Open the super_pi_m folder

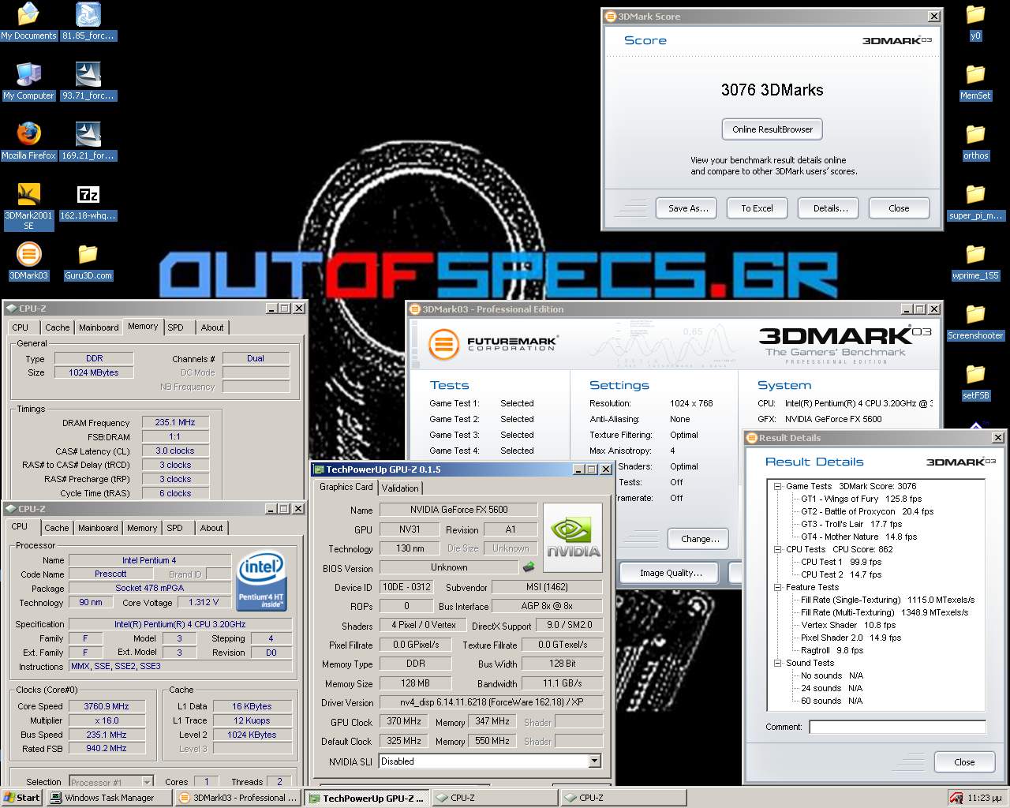coord(975,201)
